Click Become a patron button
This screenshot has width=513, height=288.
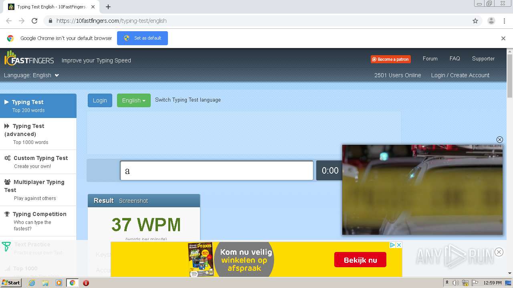[390, 59]
